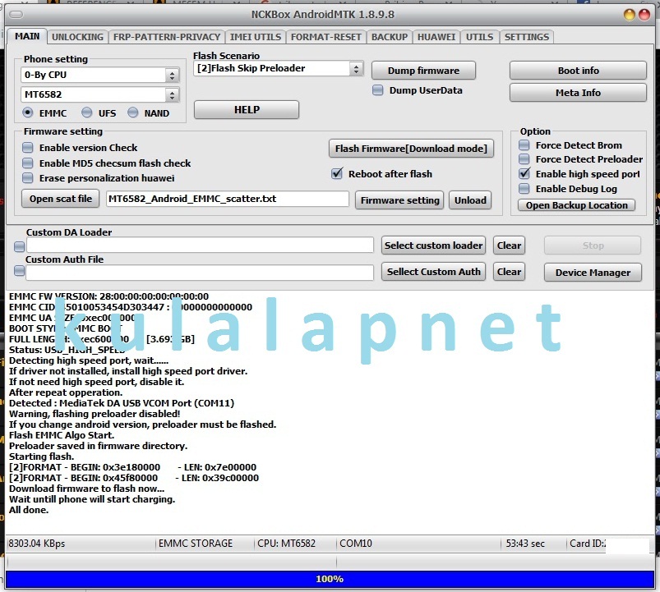Click the 8303.04 KBps status entry
Viewport: 660px width, 592px height.
[x=37, y=544]
